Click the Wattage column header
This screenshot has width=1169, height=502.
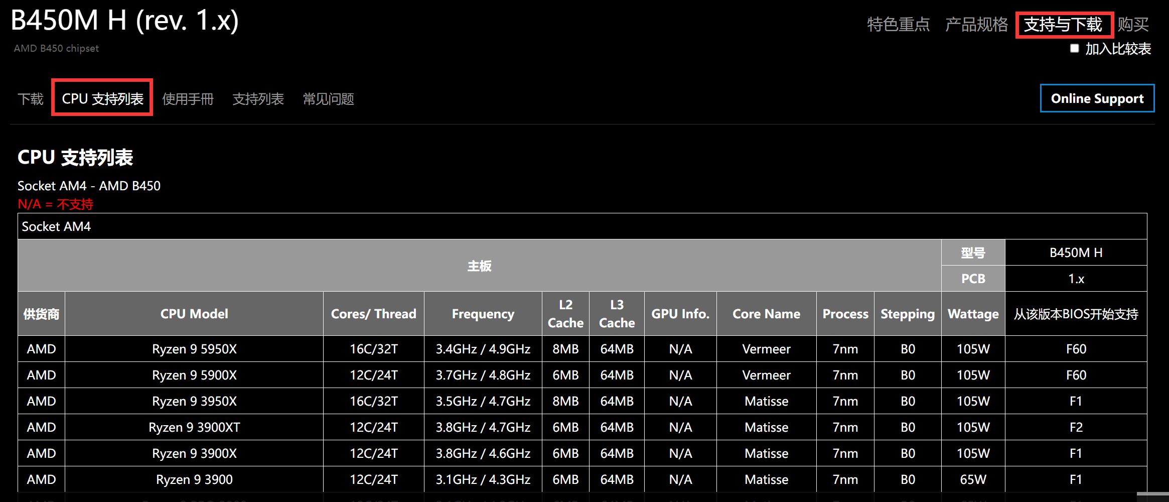tap(972, 313)
